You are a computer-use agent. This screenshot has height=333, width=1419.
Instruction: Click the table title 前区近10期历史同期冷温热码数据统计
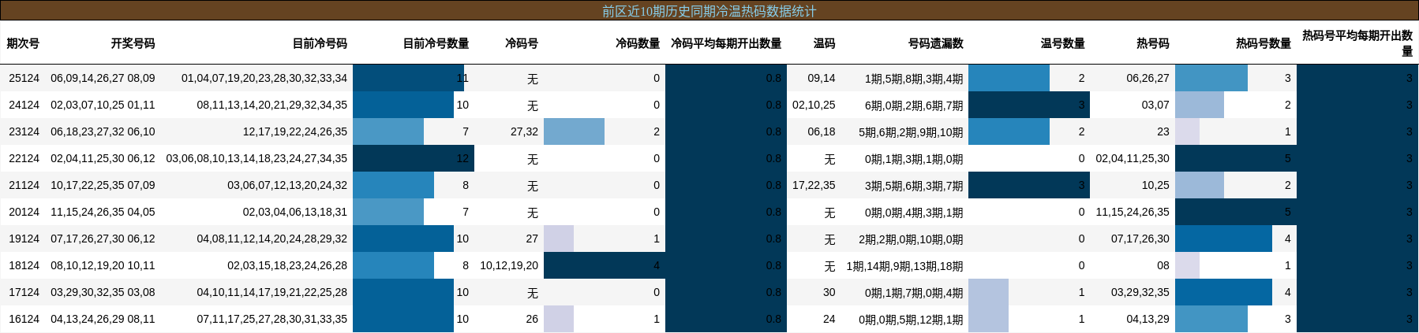[x=709, y=11]
